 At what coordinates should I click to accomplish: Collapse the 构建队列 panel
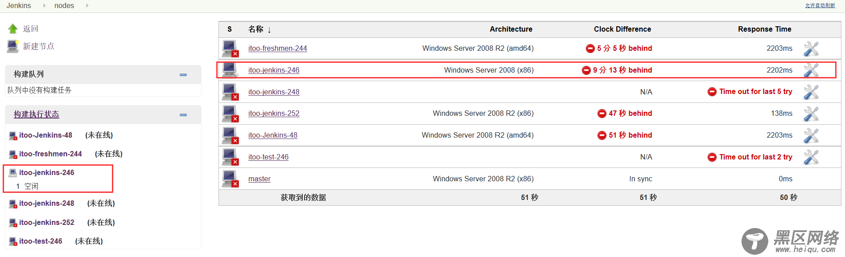(x=183, y=75)
